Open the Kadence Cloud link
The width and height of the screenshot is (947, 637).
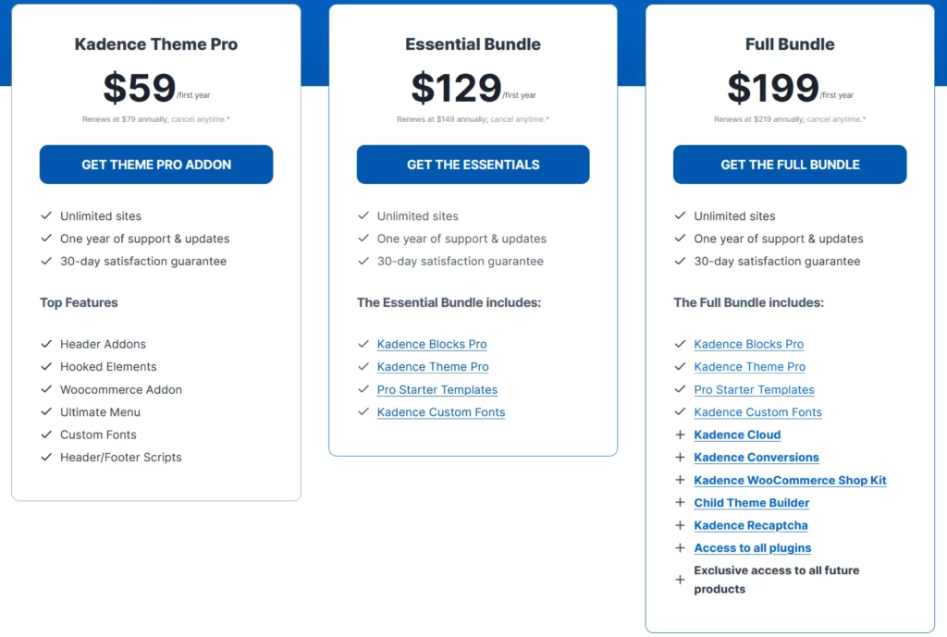(x=737, y=435)
